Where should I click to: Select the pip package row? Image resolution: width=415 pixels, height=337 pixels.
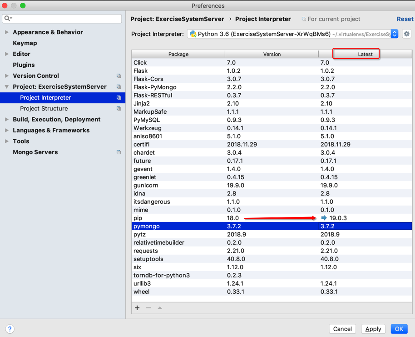click(x=272, y=218)
